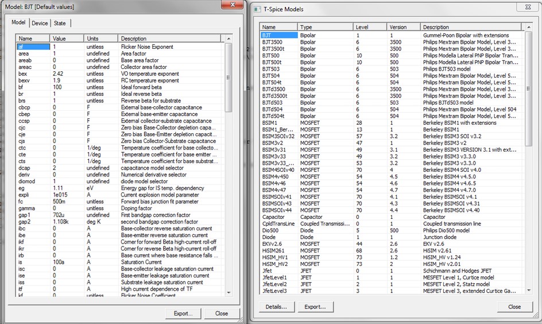Click value '2.42' of bex

[x=58, y=74]
